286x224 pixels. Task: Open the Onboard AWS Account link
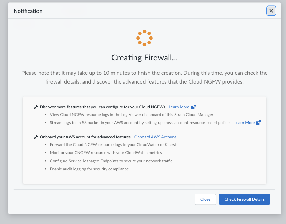pyautogui.click(x=155, y=137)
